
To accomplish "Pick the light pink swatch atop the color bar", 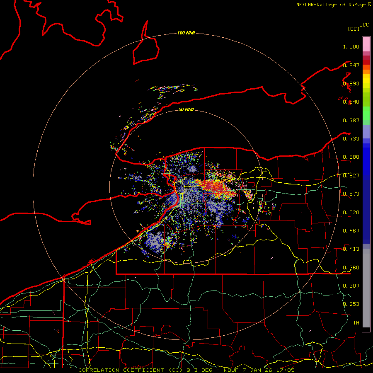I will [366, 44].
